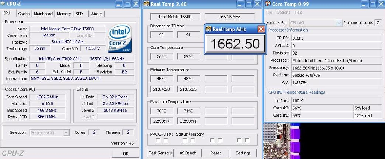This screenshot has width=385, height=159.
Task: Click the large 1662.50 MHz readout
Action: coord(235,44)
